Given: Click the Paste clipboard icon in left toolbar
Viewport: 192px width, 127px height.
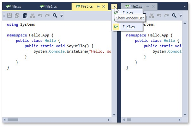Looking at the screenshot, I should tap(25, 16).
